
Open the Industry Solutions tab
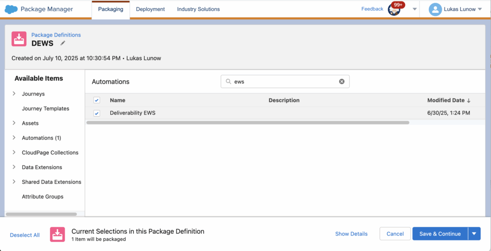[199, 10]
